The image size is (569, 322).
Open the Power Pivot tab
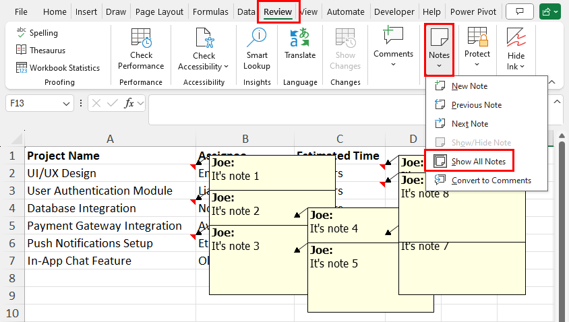pos(473,12)
